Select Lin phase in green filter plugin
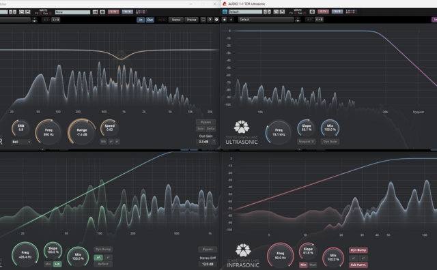Screen dimensions: 437x270 pyautogui.click(x=57, y=264)
